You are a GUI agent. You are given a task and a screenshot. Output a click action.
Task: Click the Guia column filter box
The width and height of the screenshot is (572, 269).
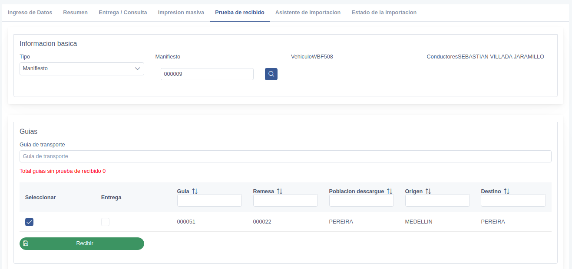tap(209, 200)
